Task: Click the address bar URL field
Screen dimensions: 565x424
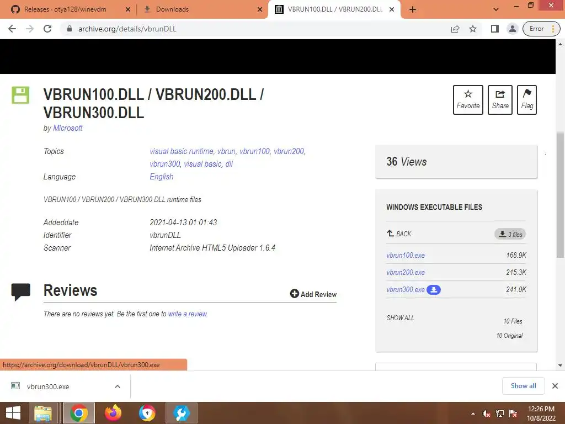Action: pos(252,29)
